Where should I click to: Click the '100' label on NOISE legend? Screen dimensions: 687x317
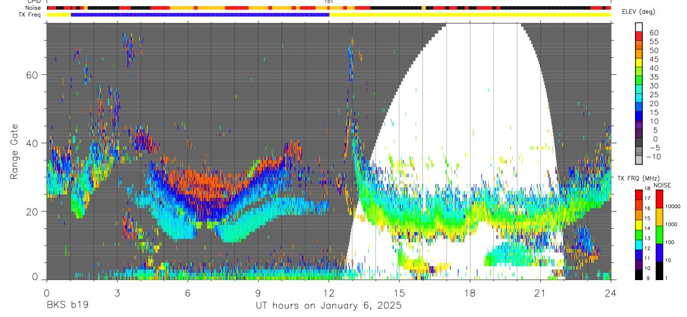click(x=670, y=242)
